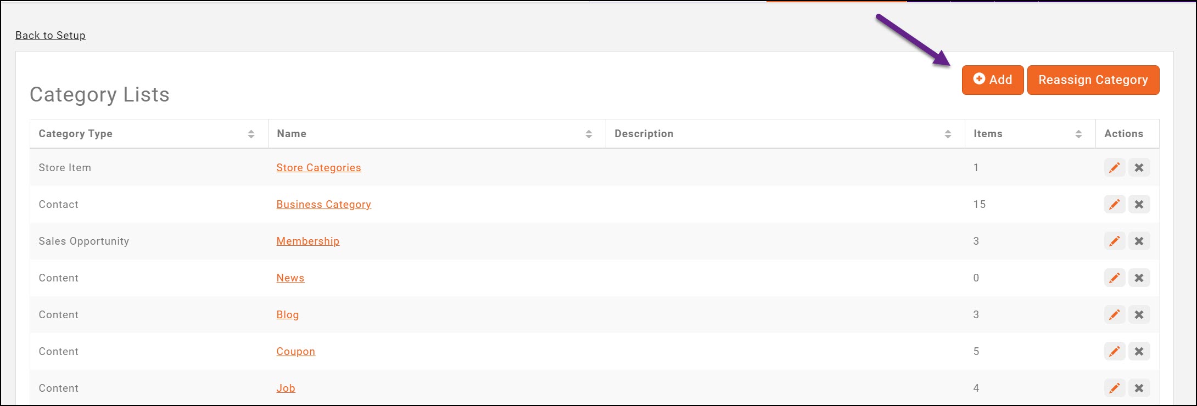This screenshot has height=406, width=1197.
Task: Open the Store Categories list
Action: pos(318,167)
